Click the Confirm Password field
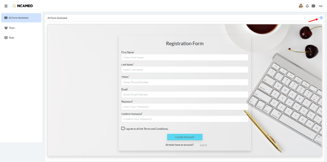The image size is (327, 162). pyautogui.click(x=185, y=119)
